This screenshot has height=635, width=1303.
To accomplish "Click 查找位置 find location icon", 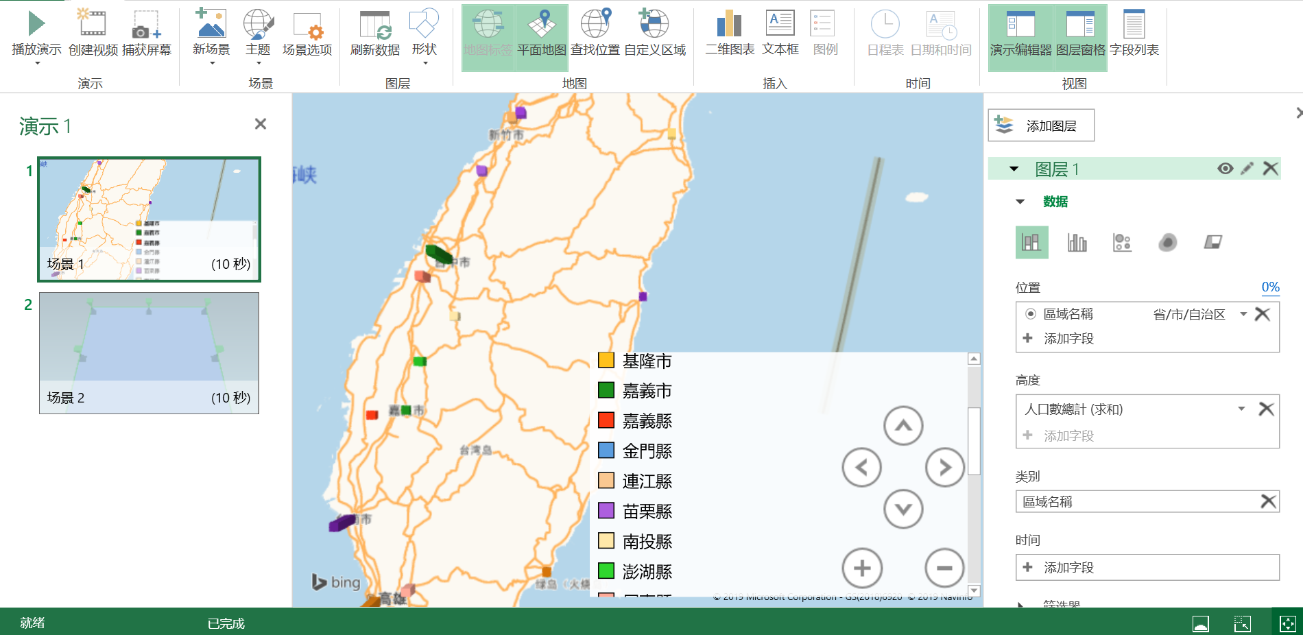I will (595, 24).
